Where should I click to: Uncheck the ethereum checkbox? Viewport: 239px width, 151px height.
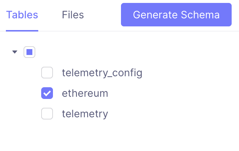tap(47, 93)
